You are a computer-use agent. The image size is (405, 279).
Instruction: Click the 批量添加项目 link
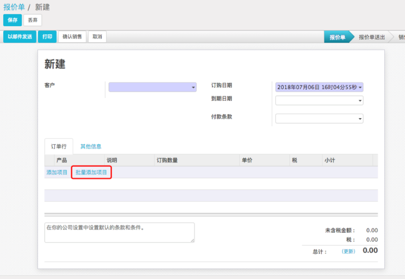91,173
